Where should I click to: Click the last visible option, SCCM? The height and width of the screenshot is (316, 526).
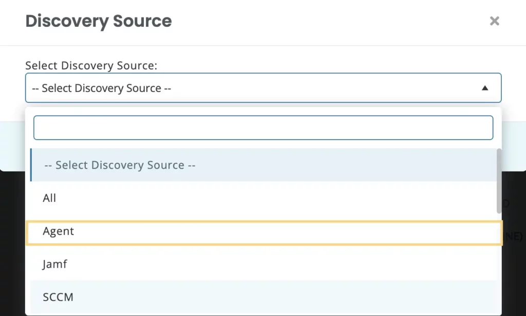click(x=58, y=297)
